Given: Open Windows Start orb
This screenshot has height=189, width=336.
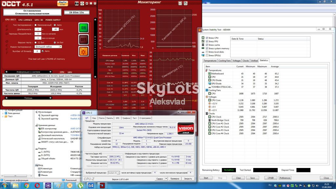Looking at the screenshot, I should click(5, 185).
